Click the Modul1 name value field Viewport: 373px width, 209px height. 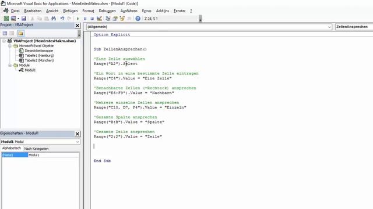tap(54, 155)
